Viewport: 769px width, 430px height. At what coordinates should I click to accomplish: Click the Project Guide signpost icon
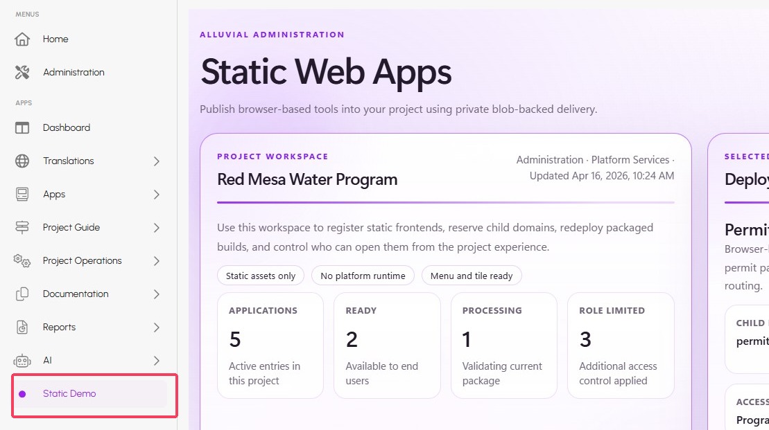coord(22,227)
